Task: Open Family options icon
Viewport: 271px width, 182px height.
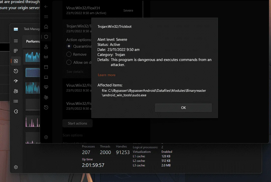Action: point(46,97)
